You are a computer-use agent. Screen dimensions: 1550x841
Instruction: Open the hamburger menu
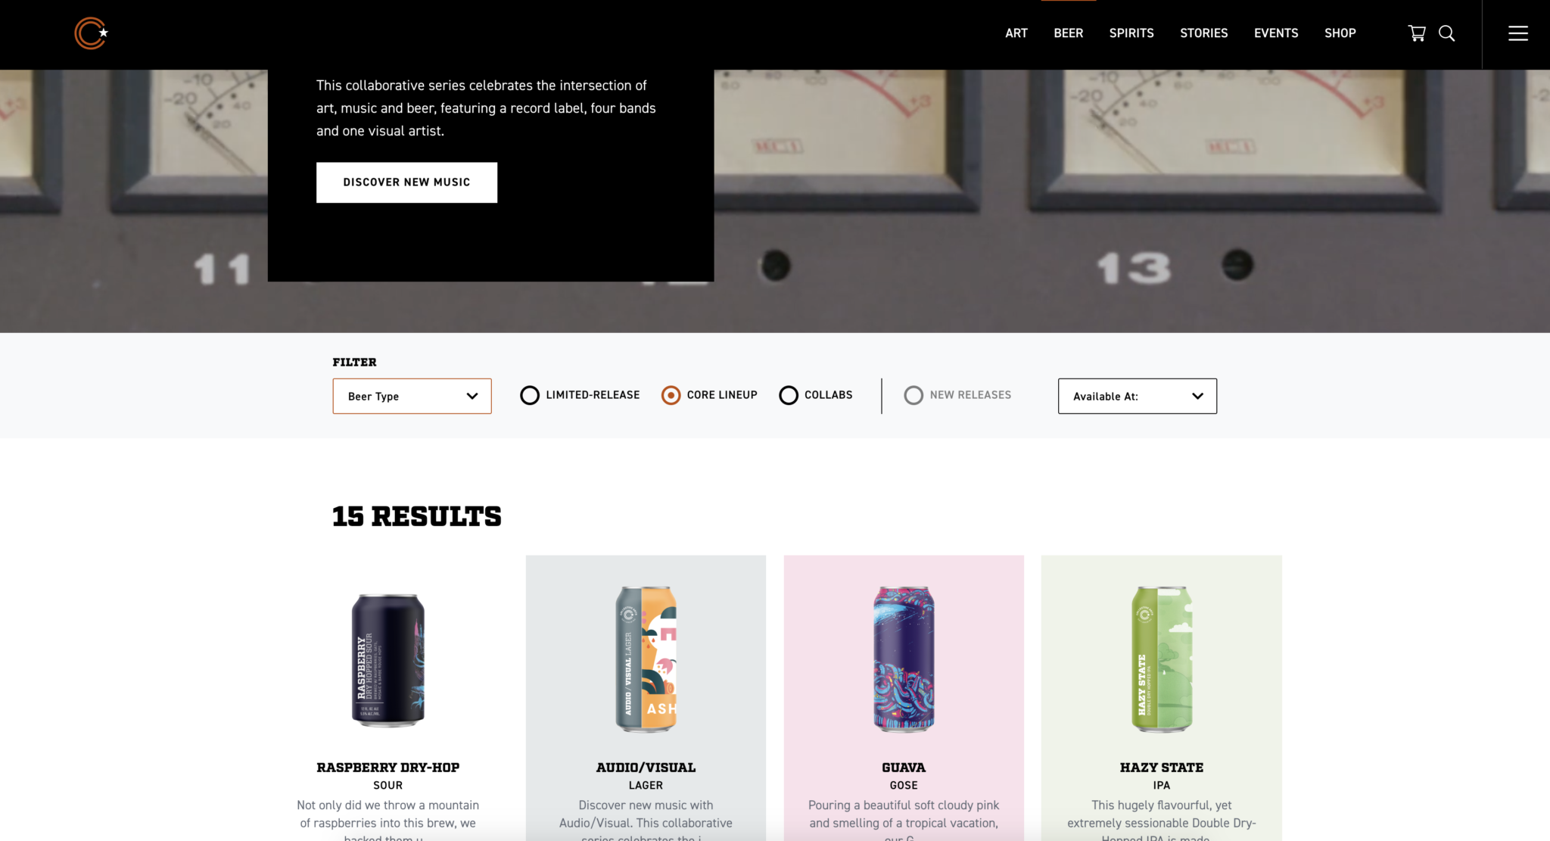click(x=1517, y=33)
